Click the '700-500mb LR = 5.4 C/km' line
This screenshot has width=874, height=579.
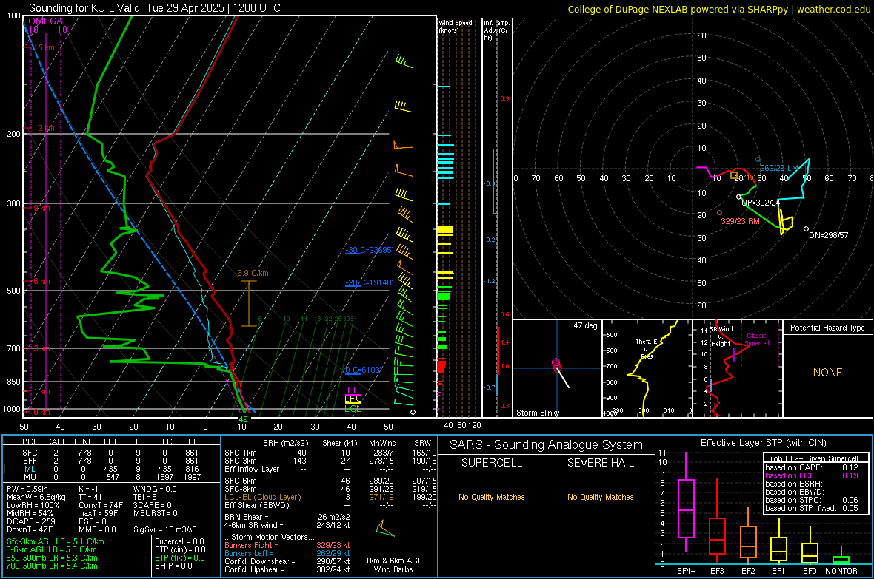click(51, 566)
